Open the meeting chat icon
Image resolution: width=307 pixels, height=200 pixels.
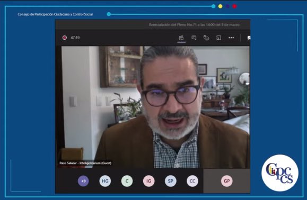tap(194, 38)
